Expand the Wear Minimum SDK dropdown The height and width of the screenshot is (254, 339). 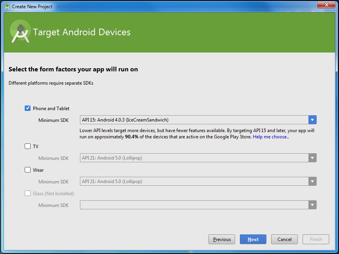click(312, 181)
